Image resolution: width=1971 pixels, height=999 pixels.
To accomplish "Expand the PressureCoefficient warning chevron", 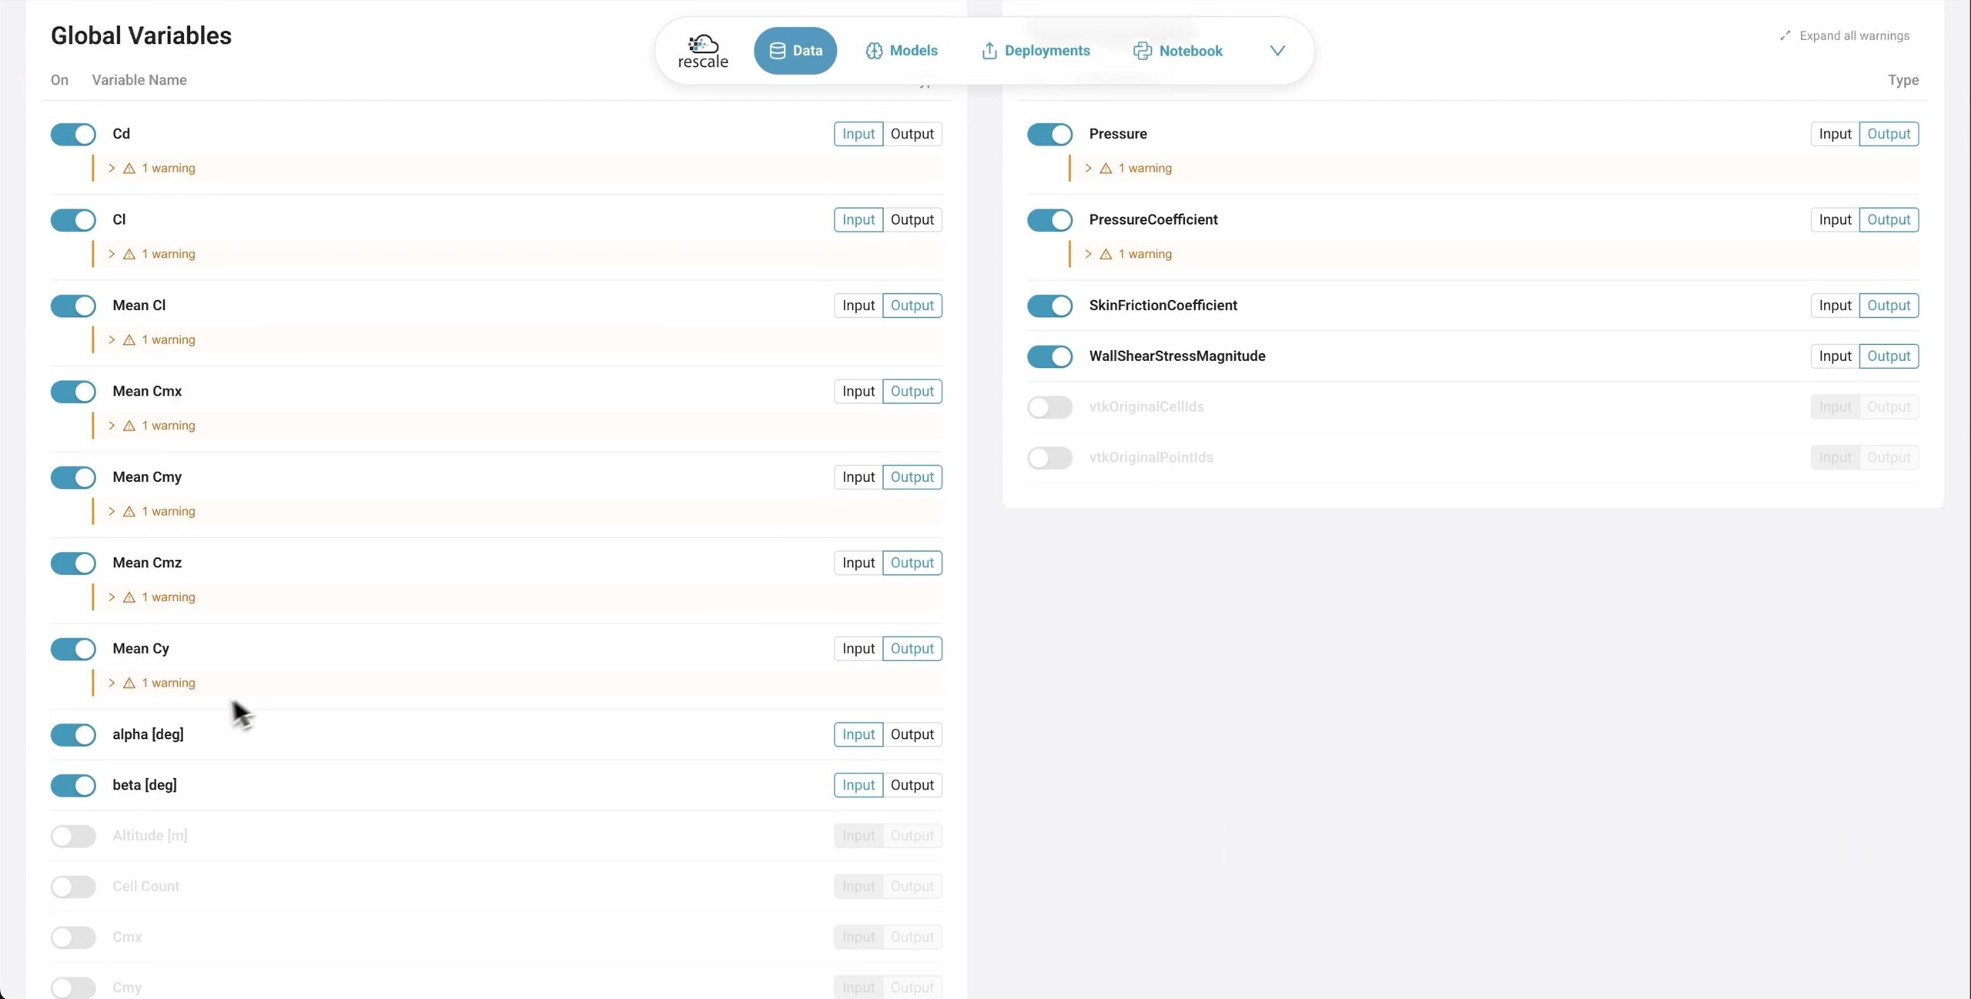I will pyautogui.click(x=1088, y=254).
